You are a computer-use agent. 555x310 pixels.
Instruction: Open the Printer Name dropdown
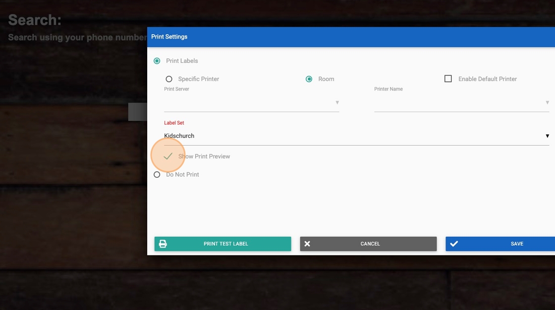(461, 103)
